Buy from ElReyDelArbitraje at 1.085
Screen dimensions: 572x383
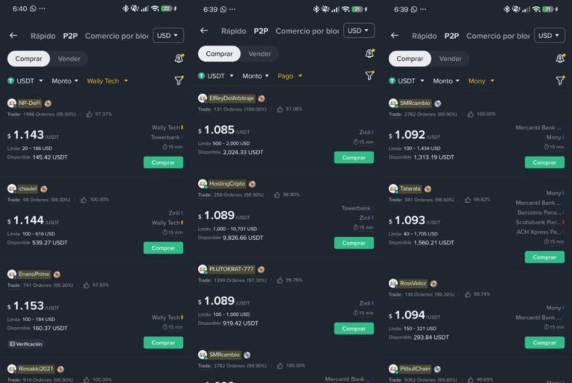[x=354, y=157]
